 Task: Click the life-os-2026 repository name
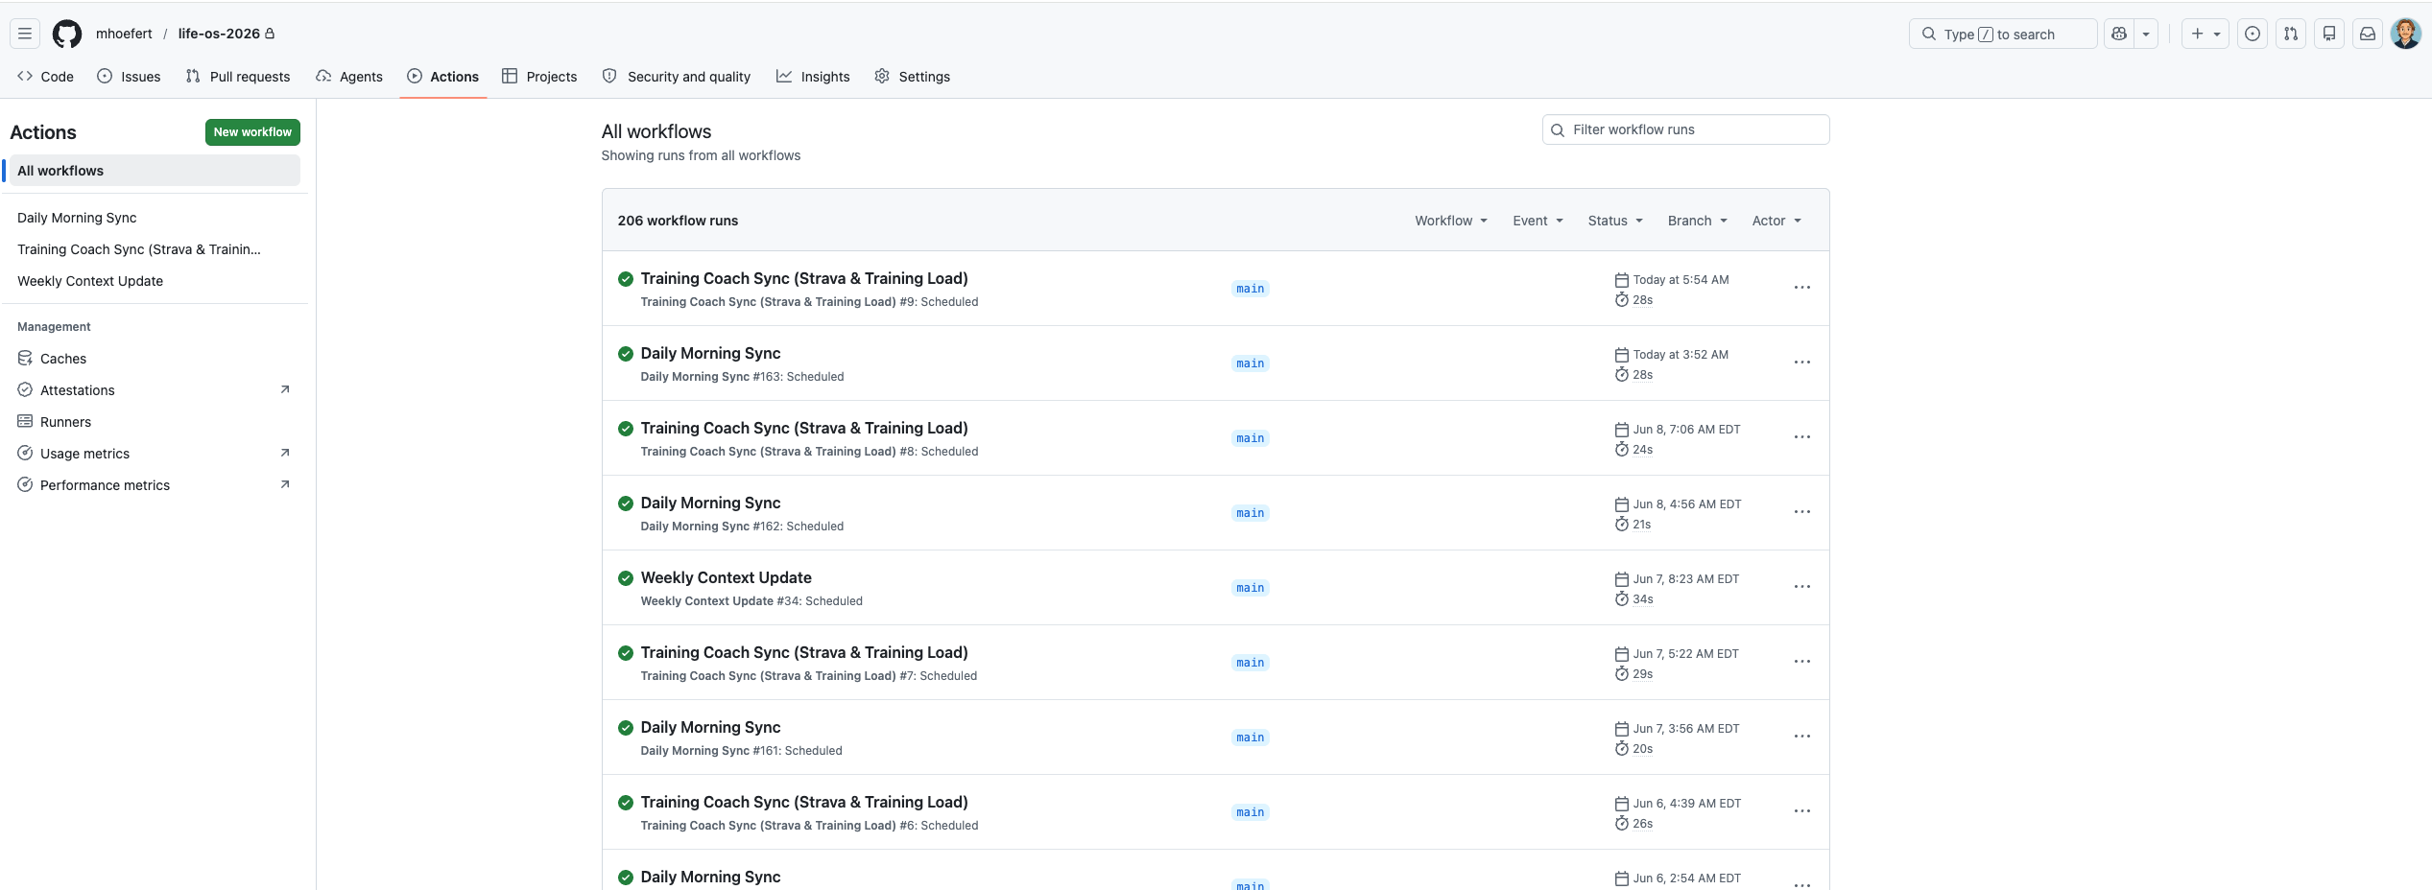click(219, 34)
